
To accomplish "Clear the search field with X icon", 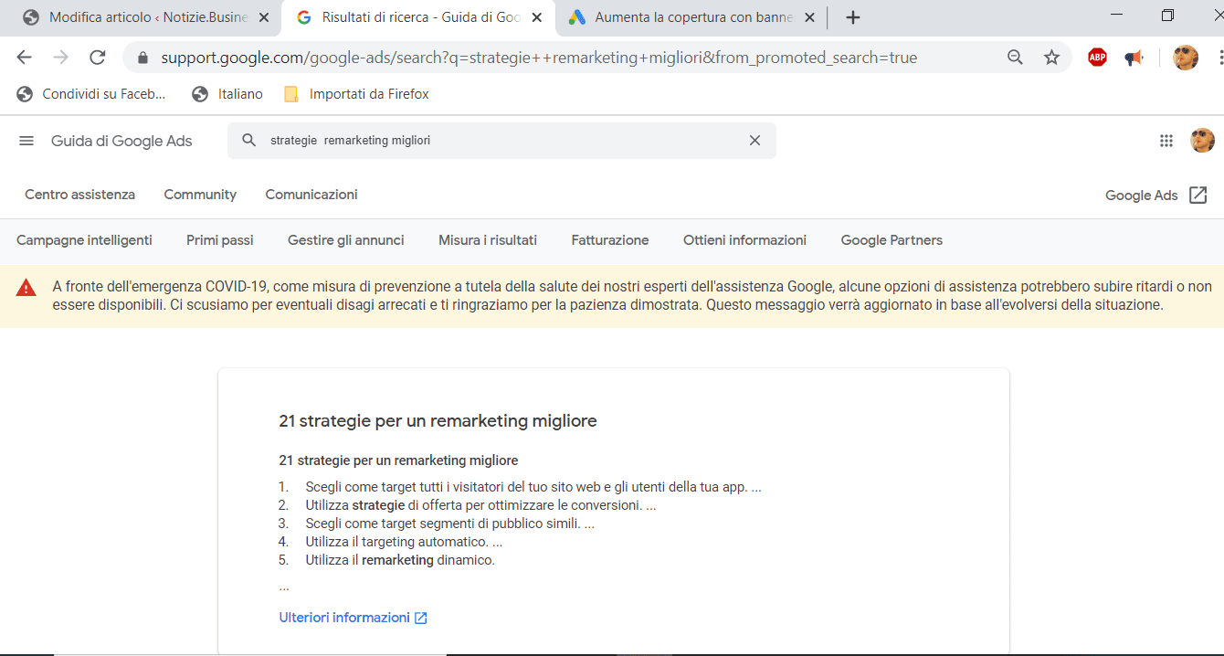I will point(754,141).
